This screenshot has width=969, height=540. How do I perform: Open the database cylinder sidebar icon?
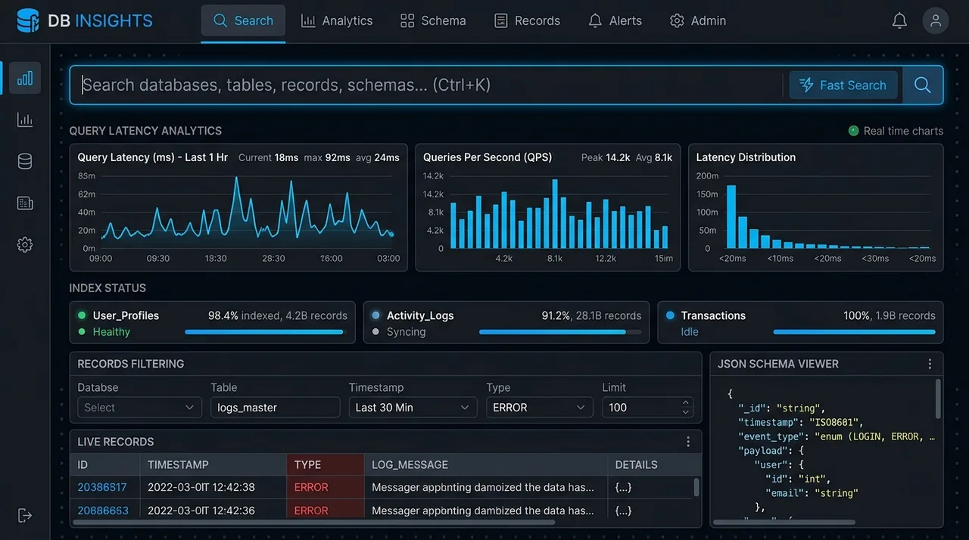tap(25, 161)
